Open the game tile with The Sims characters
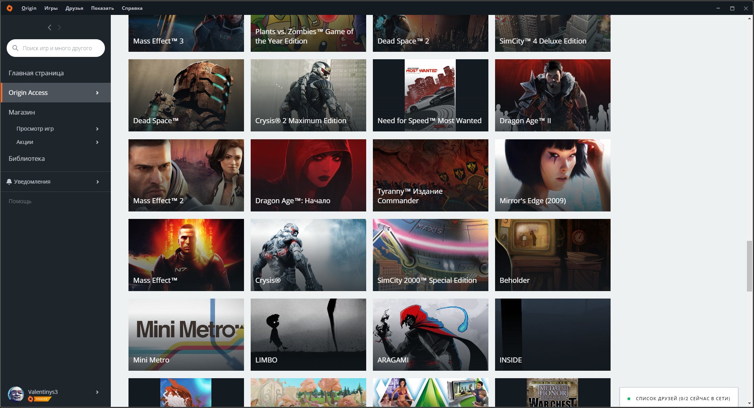This screenshot has width=754, height=408. (431, 393)
